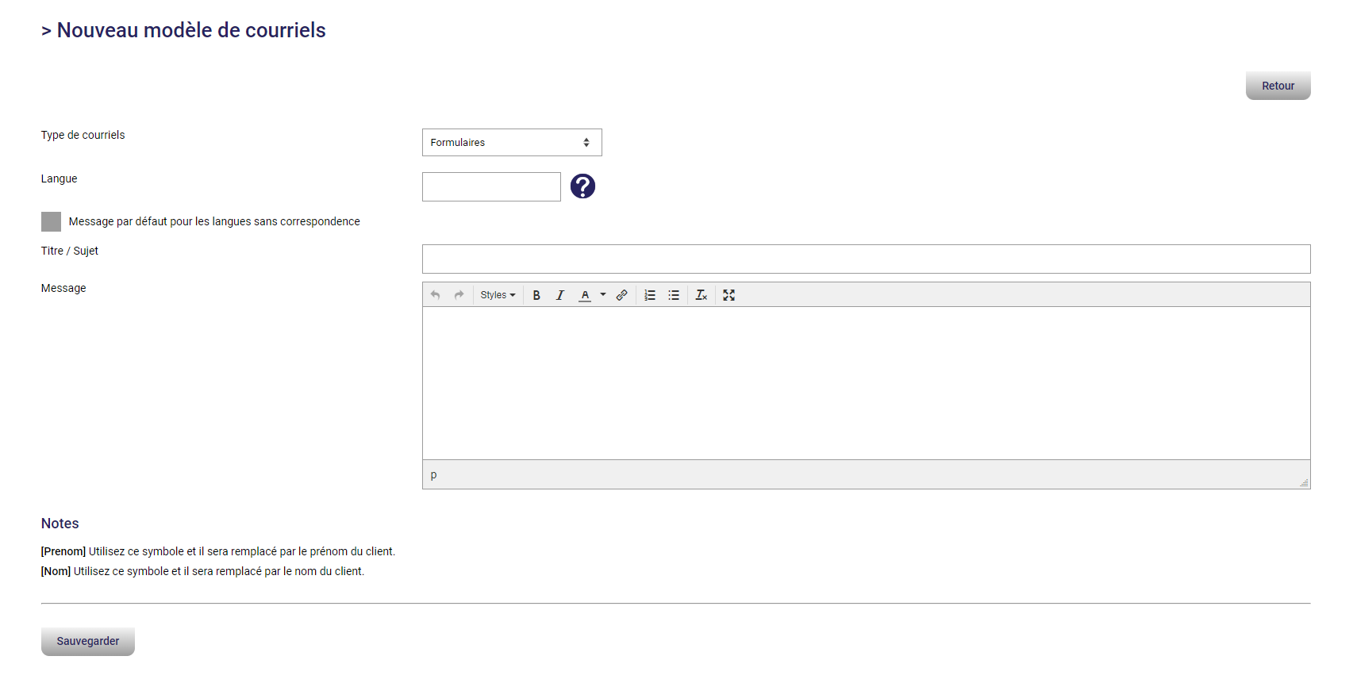Insert a numbered list
Image resolution: width=1357 pixels, height=683 pixels.
650,295
